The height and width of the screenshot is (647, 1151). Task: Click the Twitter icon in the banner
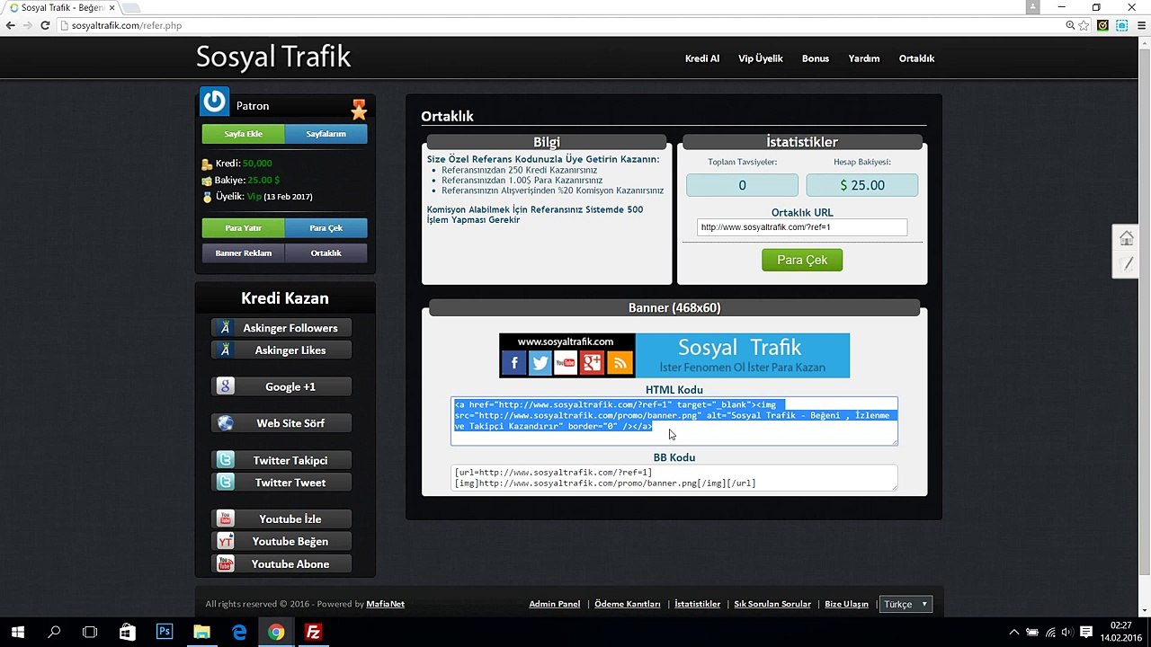point(540,362)
